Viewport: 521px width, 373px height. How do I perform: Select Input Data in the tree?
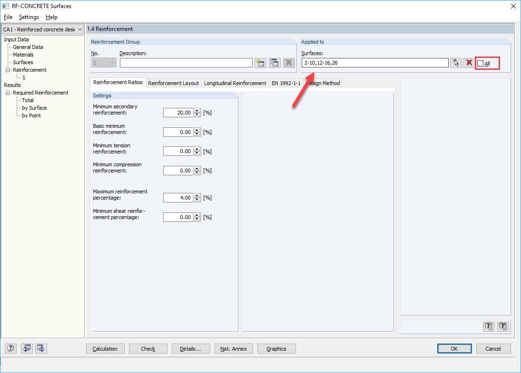click(16, 39)
